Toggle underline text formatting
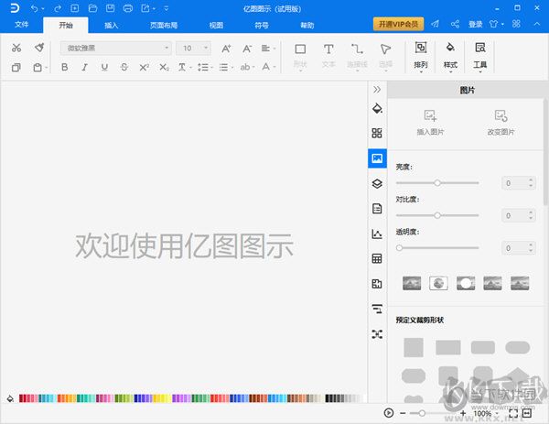Image resolution: width=549 pixels, height=424 pixels. 103,67
